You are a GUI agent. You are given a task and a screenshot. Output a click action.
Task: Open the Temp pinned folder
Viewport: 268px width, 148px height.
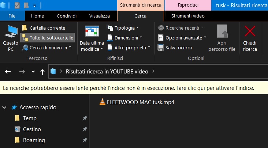[x=30, y=118]
